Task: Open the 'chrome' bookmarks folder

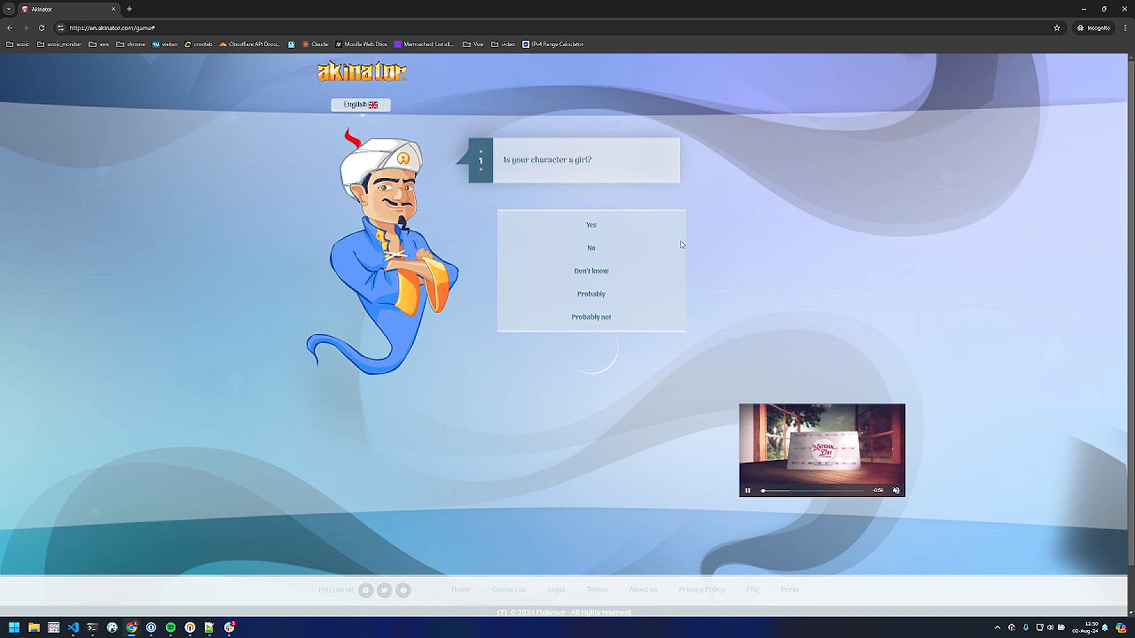Action: [x=131, y=44]
